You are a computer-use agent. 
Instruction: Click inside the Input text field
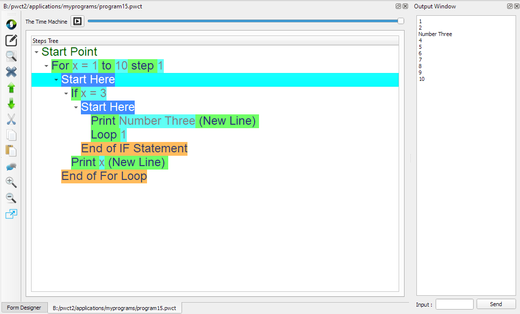click(x=453, y=304)
